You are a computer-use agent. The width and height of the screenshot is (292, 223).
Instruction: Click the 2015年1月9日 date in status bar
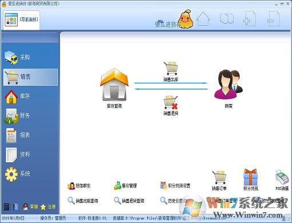13,218
